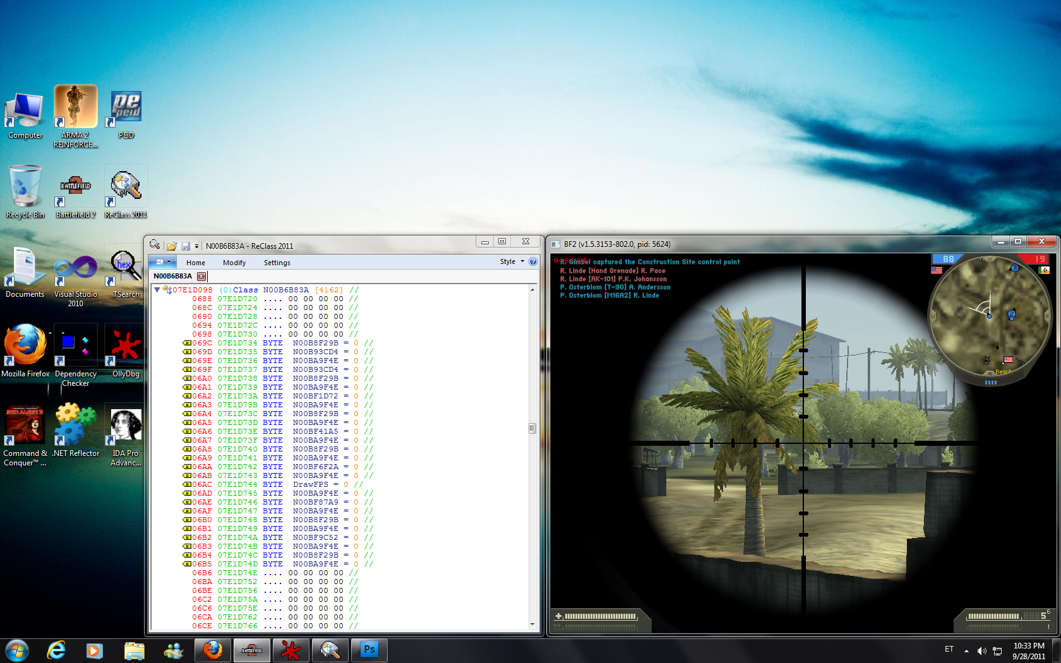Viewport: 1061px width, 663px height.
Task: Click the scroll down arrow in class view
Action: tap(532, 624)
